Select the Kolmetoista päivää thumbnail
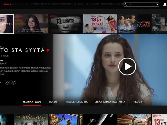 134,24
